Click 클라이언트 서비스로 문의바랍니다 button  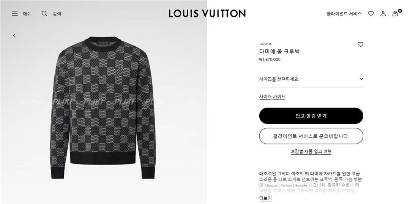click(311, 136)
